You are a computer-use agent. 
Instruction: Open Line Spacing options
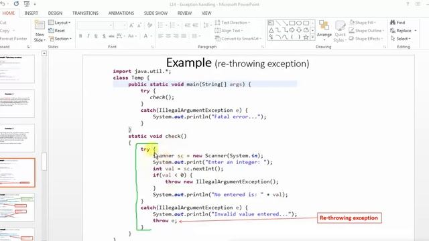tap(207, 25)
